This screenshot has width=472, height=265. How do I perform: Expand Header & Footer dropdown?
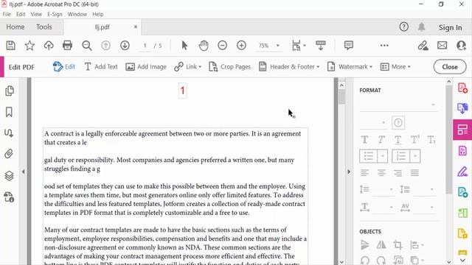(318, 67)
